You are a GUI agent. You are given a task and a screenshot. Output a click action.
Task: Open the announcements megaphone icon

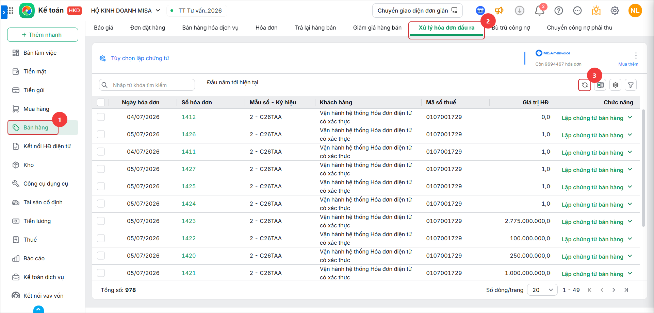(499, 11)
